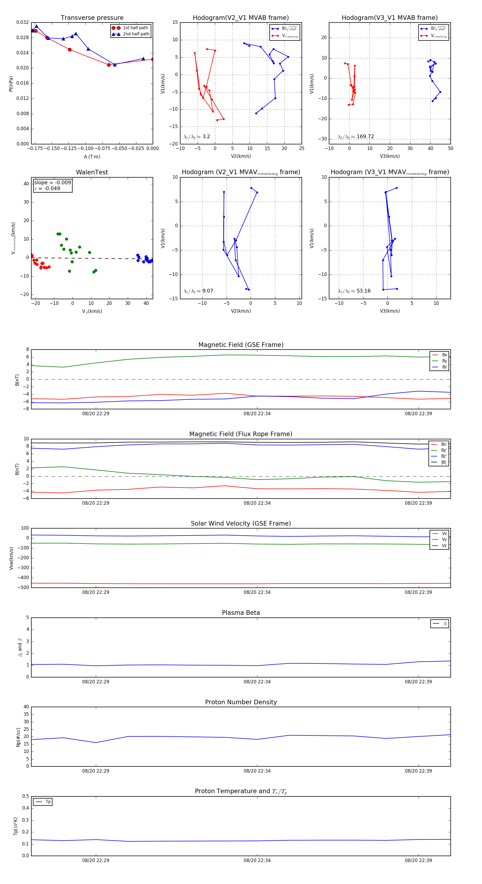The width and height of the screenshot is (482, 884).
Task: Click the λ1/λ3 ≈ 169.72 annotation
Action: coord(356,137)
